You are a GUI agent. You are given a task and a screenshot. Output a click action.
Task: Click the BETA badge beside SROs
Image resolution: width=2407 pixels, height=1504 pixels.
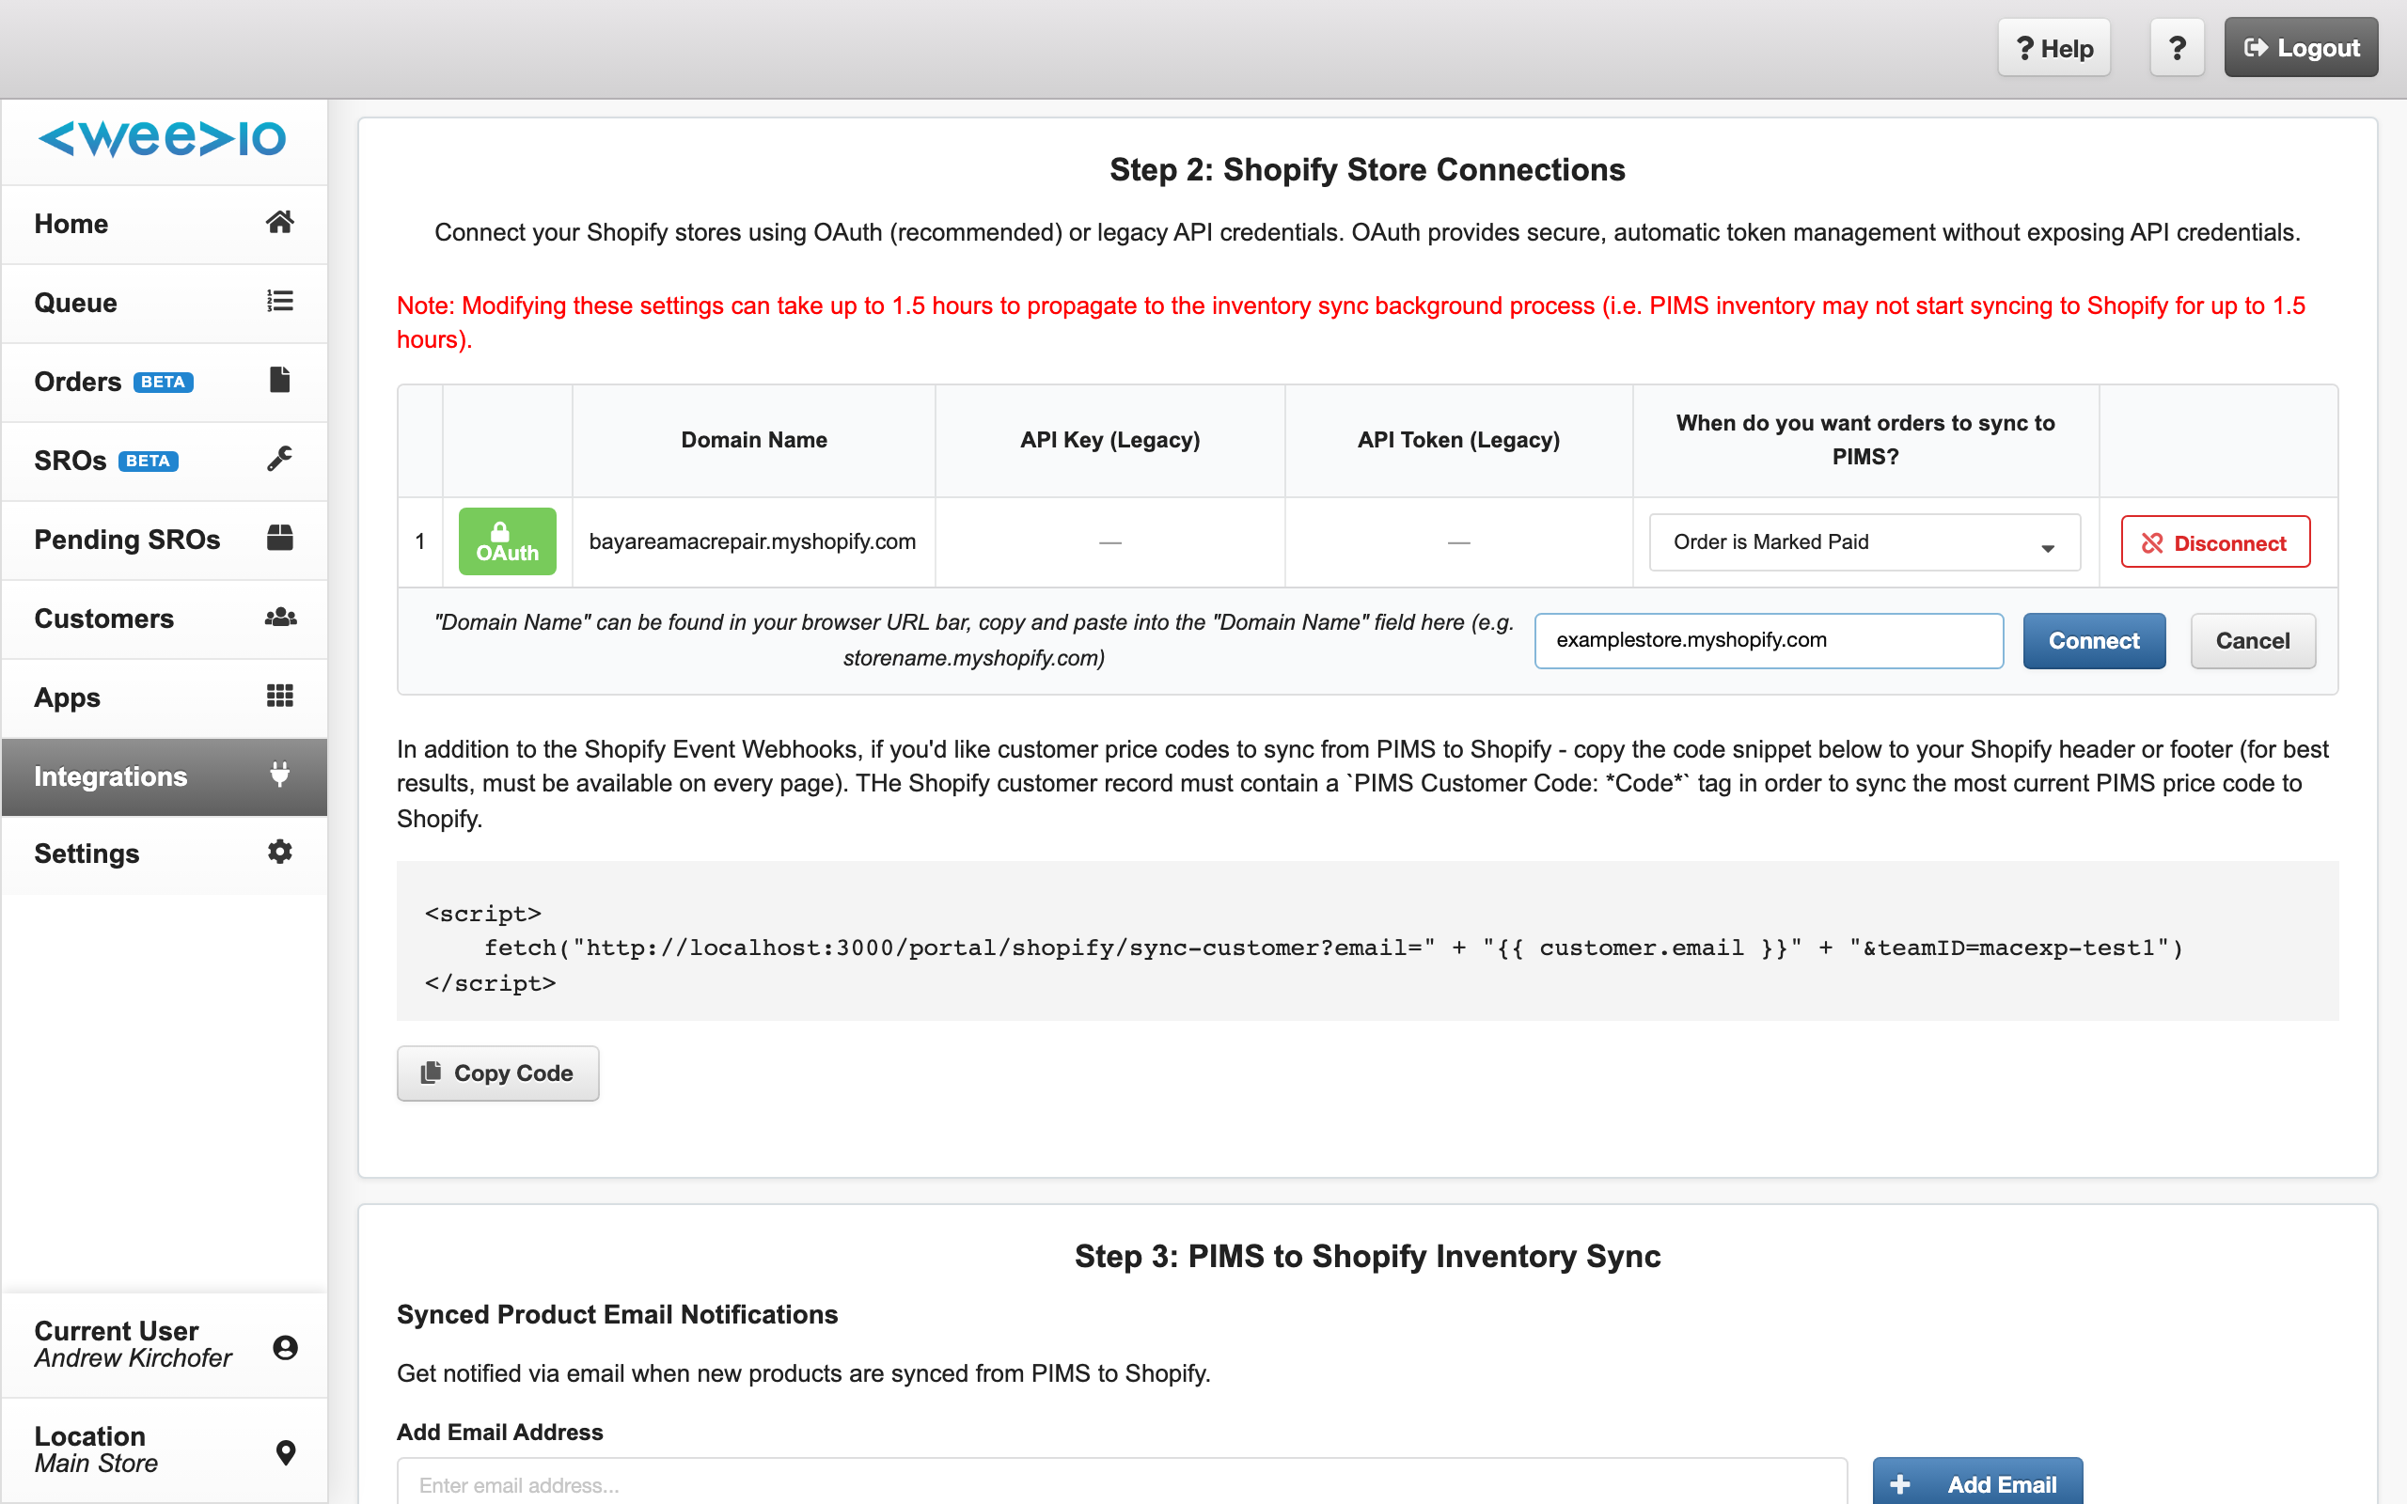pyautogui.click(x=149, y=461)
